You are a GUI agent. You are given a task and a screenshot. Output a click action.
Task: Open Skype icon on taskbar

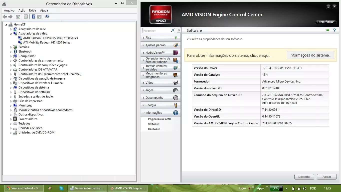pos(61,188)
